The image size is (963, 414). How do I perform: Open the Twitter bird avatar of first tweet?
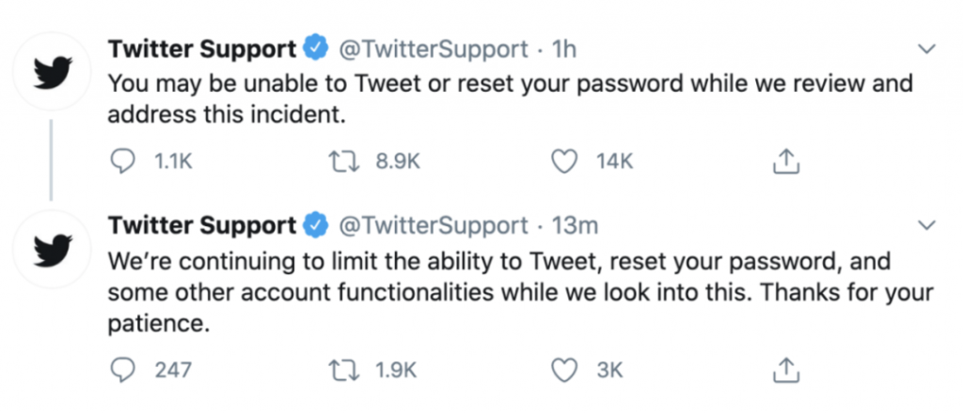pos(53,71)
